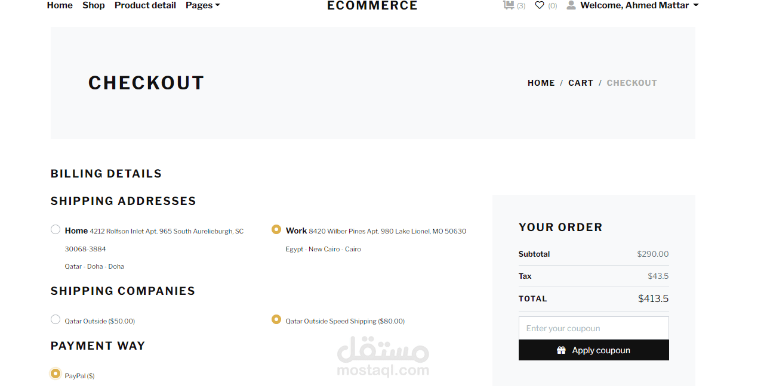This screenshot has width=767, height=386.
Task: Select the Work shipping address
Action: pyautogui.click(x=276, y=229)
